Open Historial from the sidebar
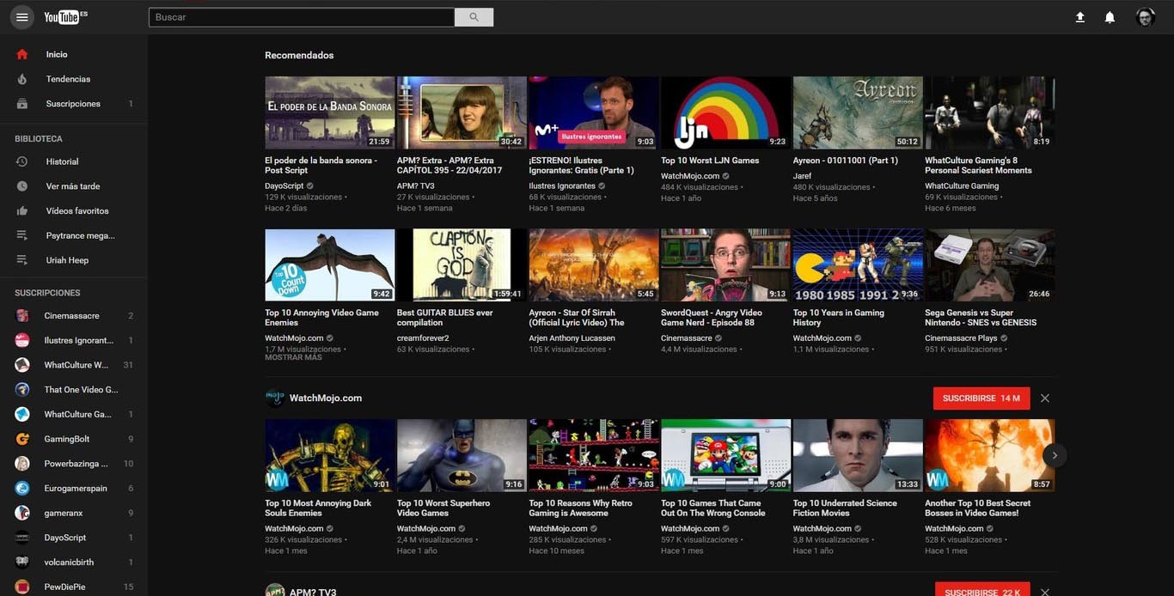Image resolution: width=1174 pixels, height=596 pixels. tap(62, 161)
